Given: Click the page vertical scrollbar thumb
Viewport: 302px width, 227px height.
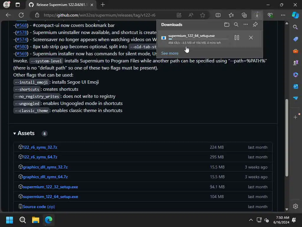Looking at the screenshot, I should [x=287, y=138].
